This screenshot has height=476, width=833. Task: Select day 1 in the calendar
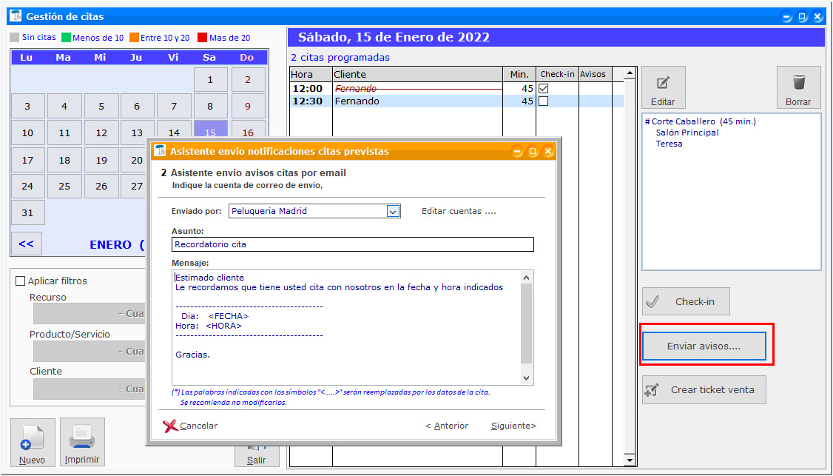pos(210,80)
